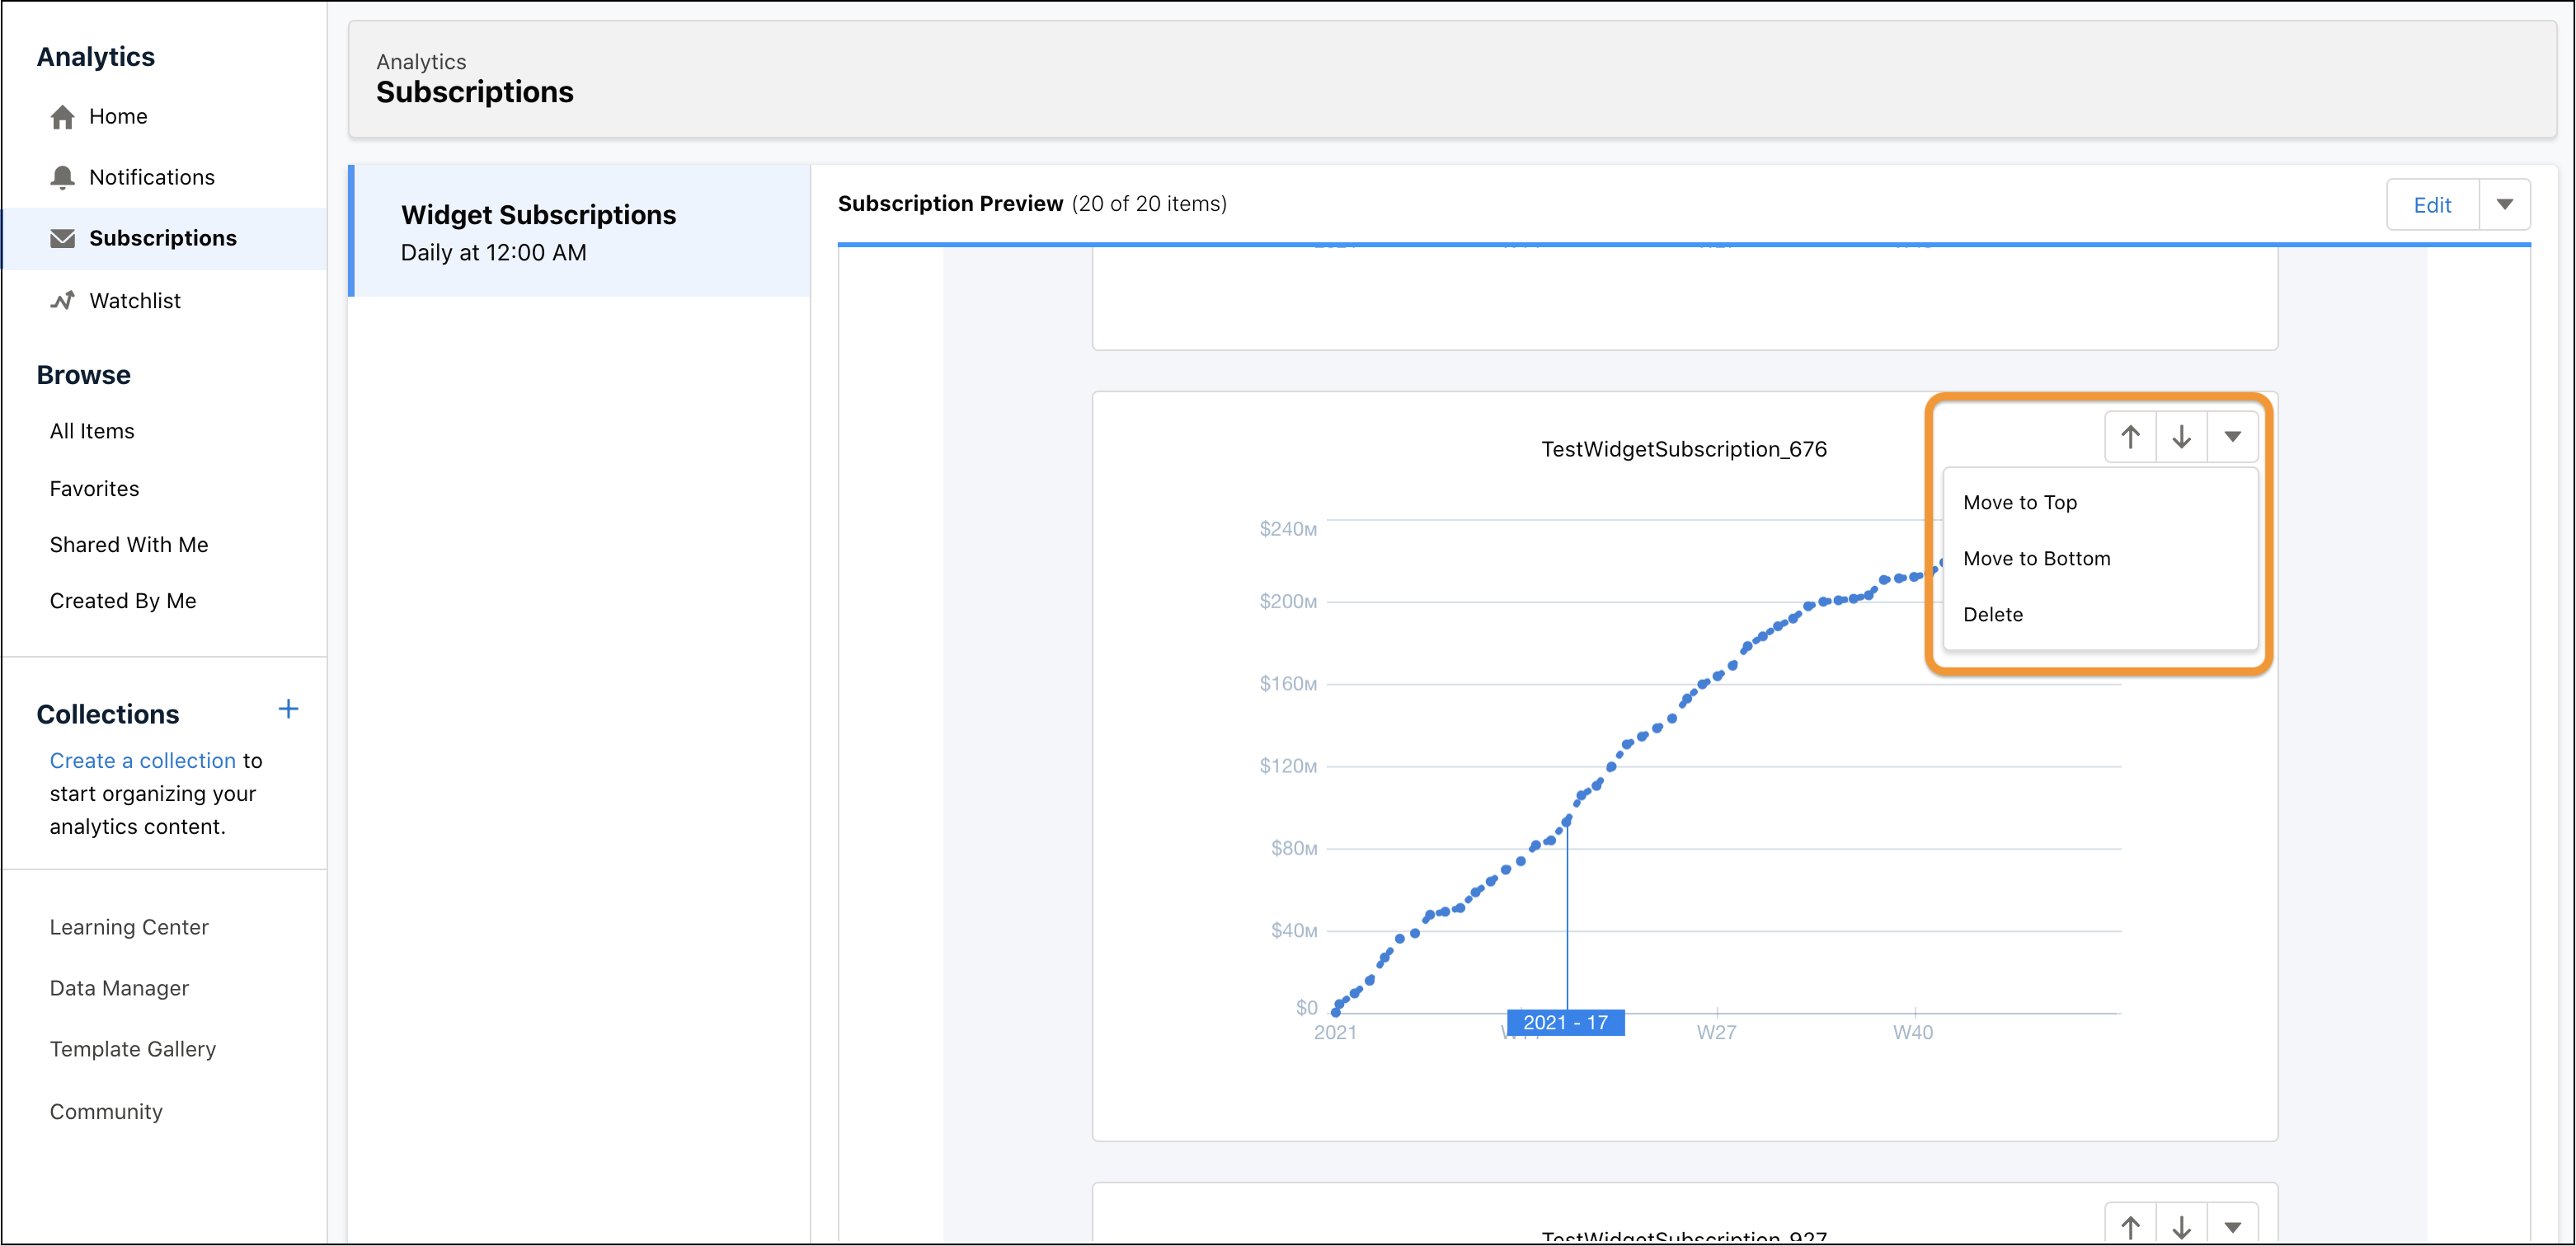Open the Watchlist page
Image resolution: width=2576 pixels, height=1246 pixels.
coord(135,301)
